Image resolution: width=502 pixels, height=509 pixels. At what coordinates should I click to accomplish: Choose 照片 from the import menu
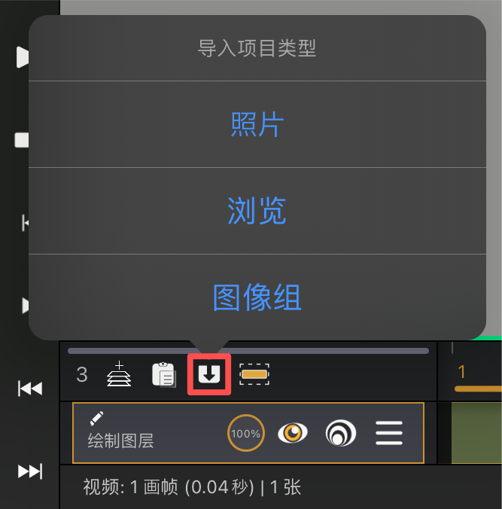[x=257, y=124]
